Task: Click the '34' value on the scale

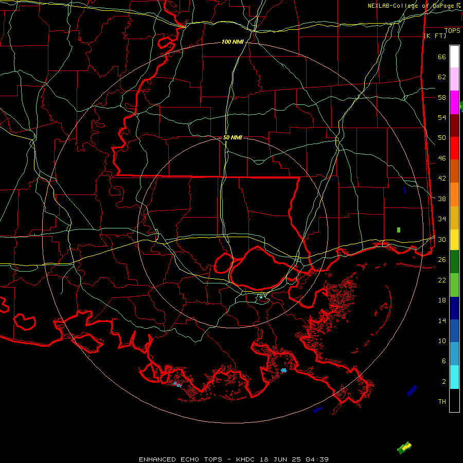Action: pos(442,219)
